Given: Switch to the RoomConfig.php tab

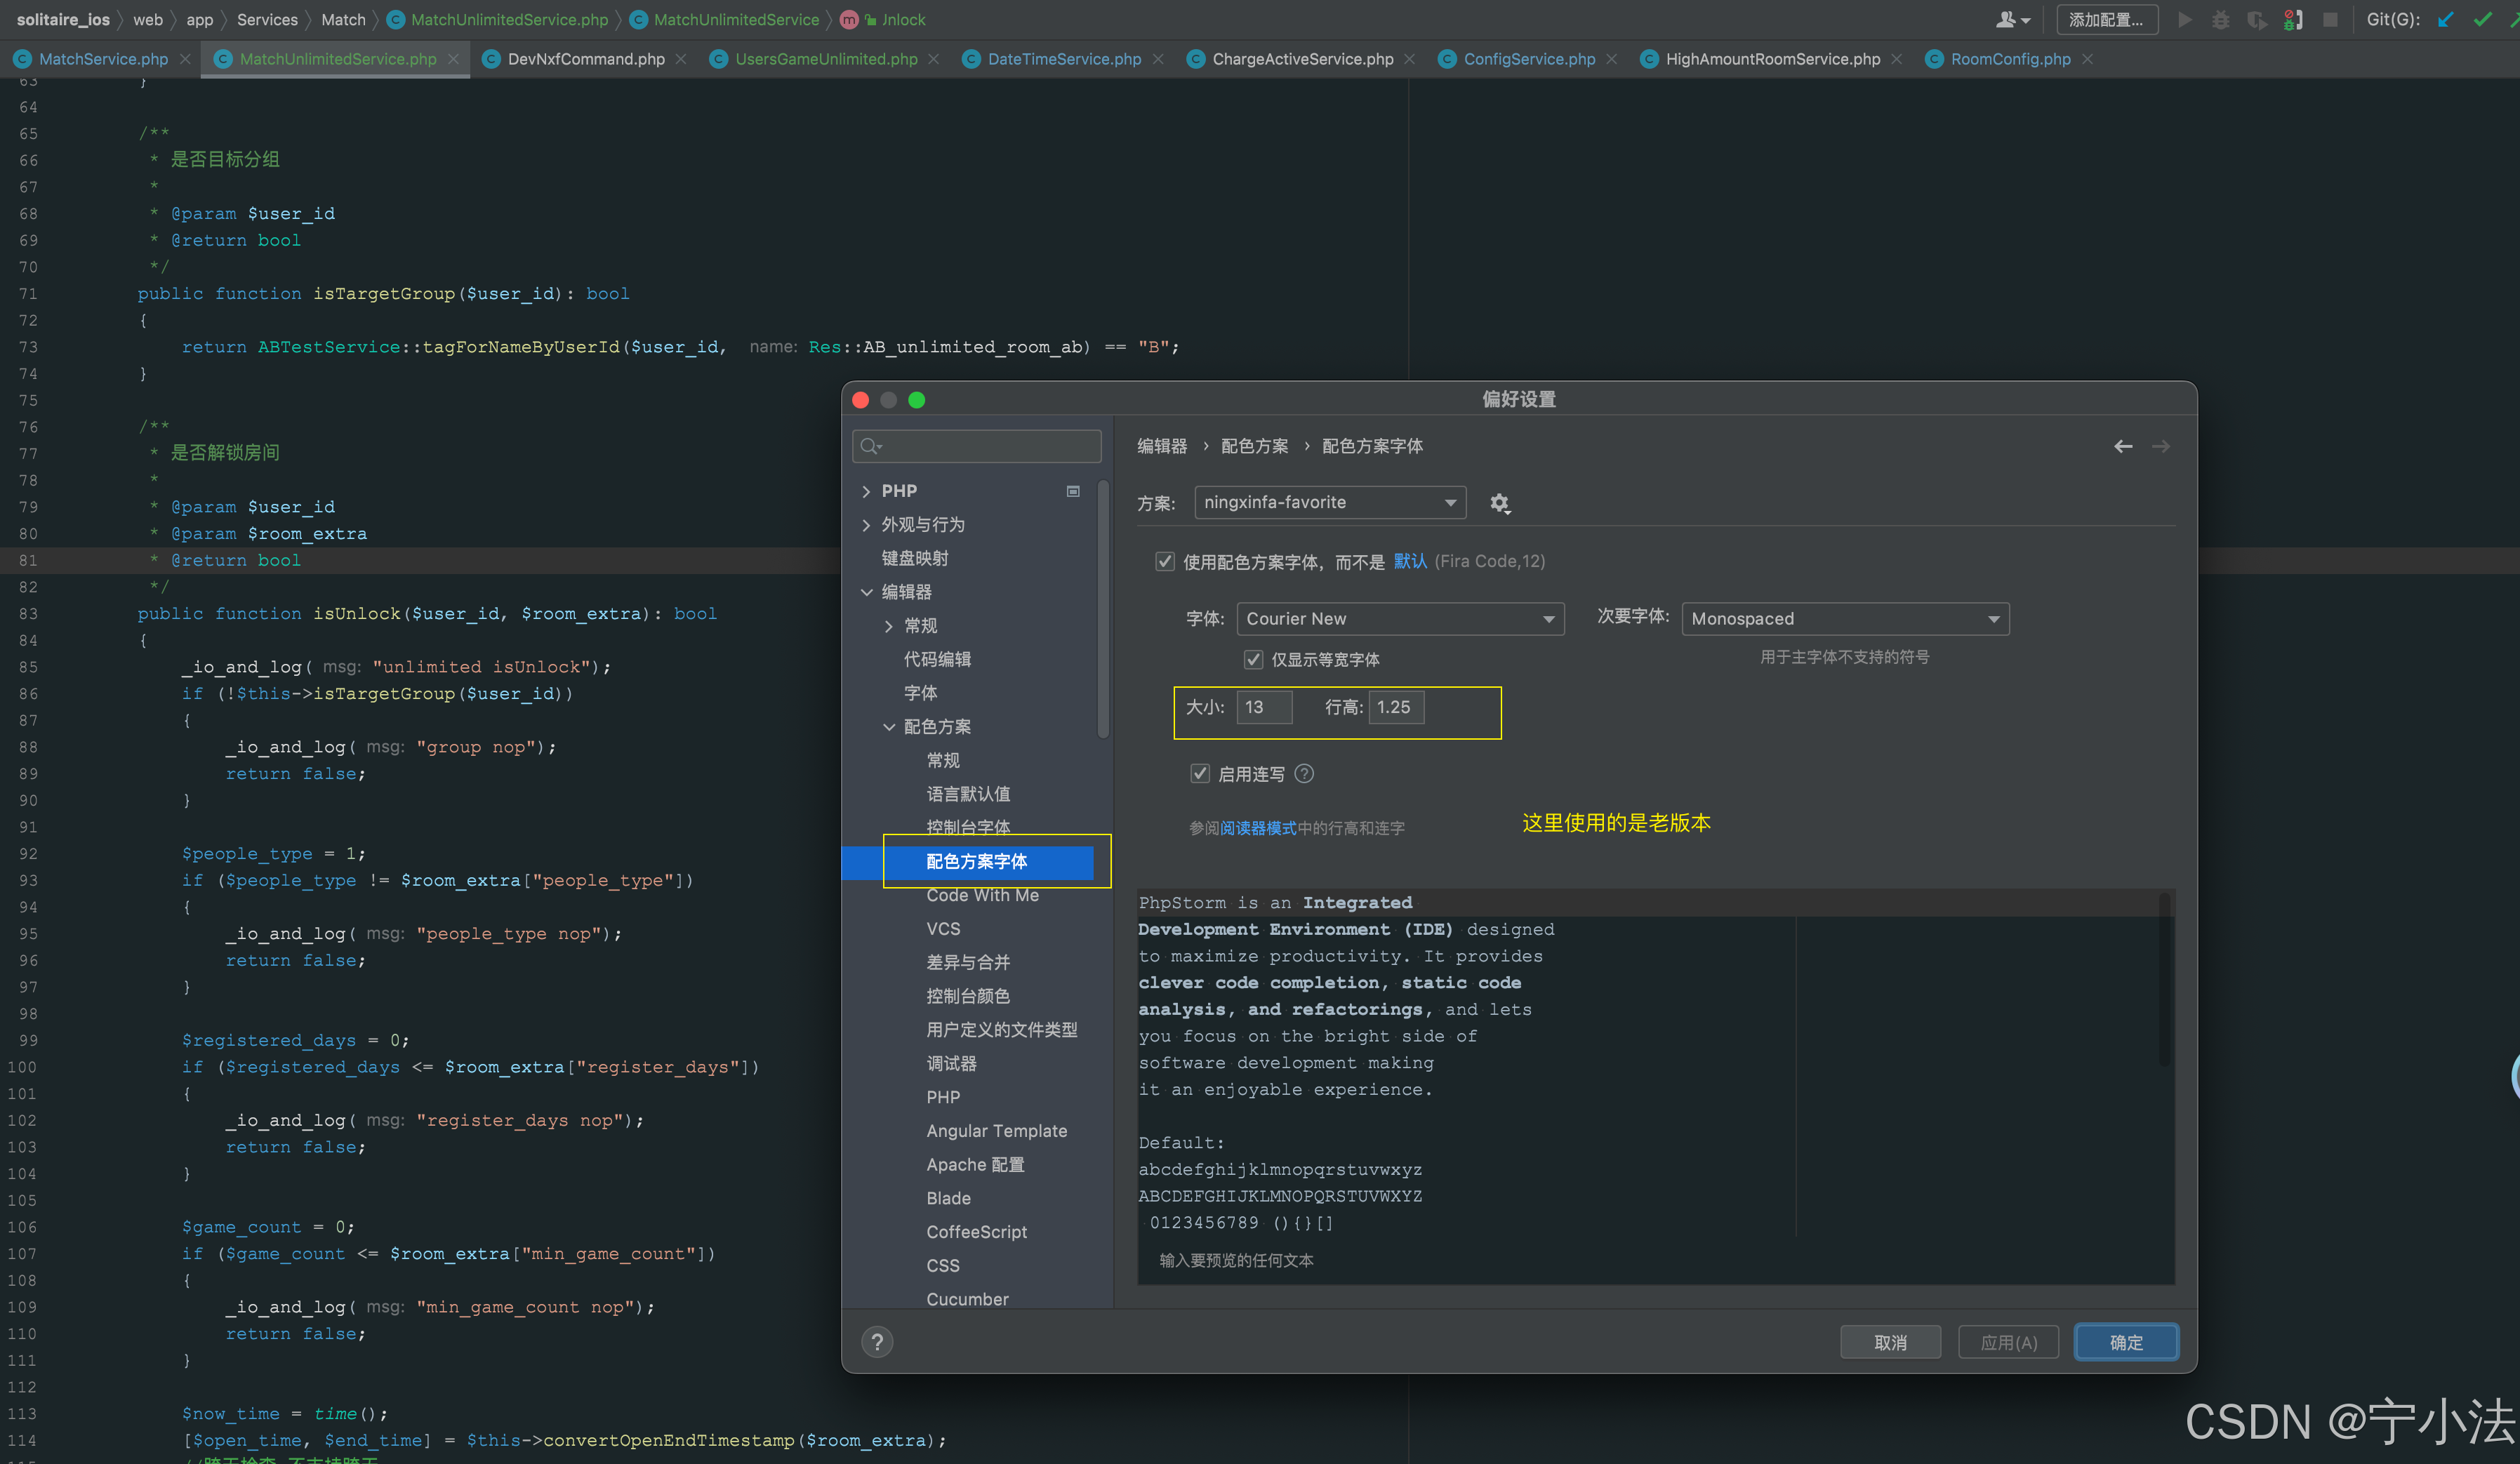Looking at the screenshot, I should point(2010,59).
